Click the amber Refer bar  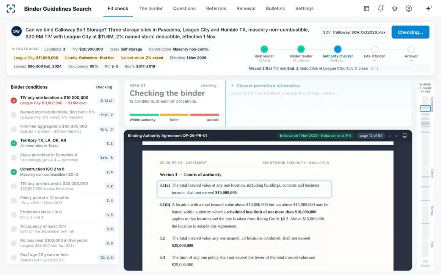174,115
